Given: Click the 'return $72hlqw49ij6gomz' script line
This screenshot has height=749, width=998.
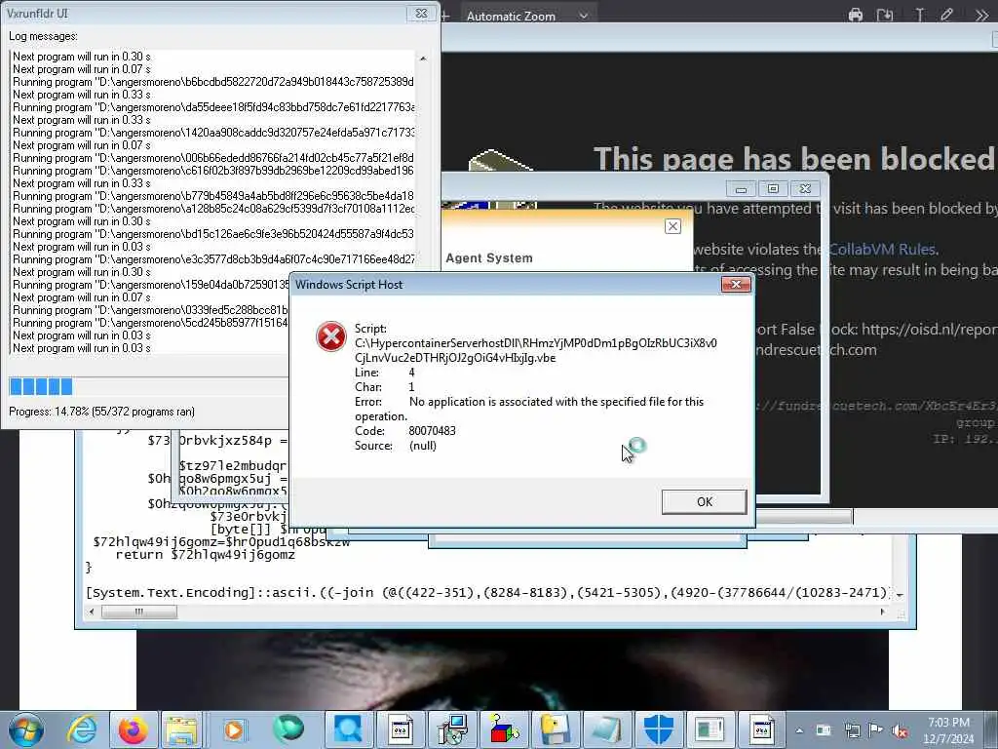Looking at the screenshot, I should click(205, 555).
